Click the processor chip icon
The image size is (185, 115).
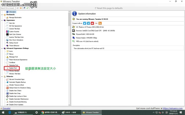point(74,31)
